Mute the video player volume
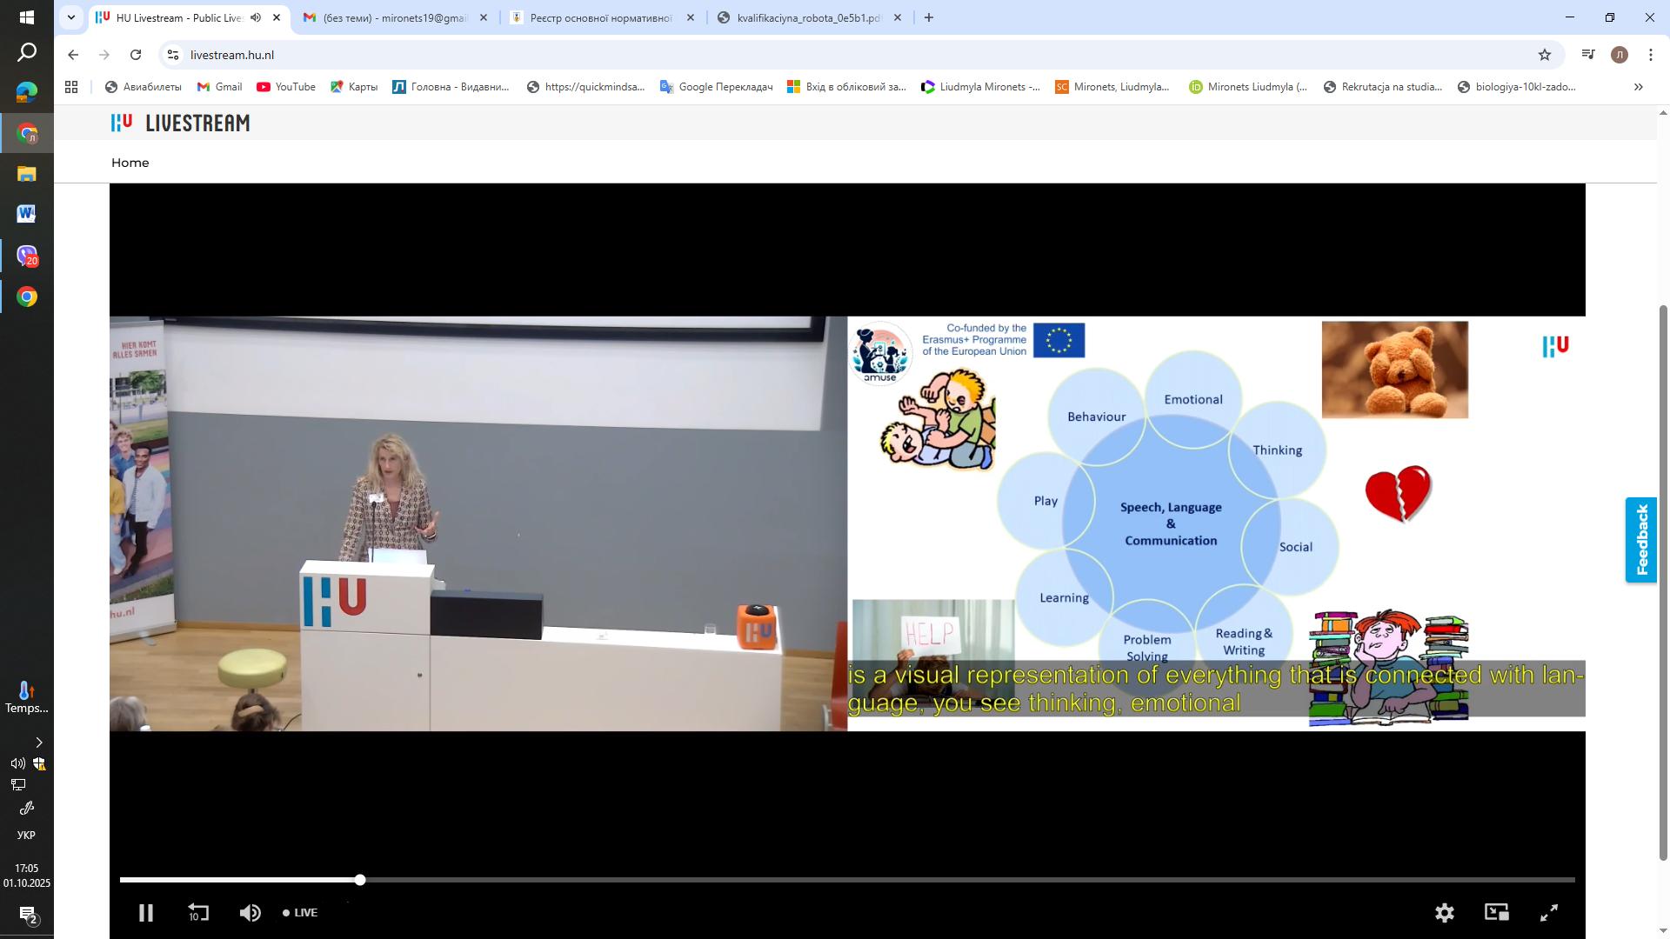This screenshot has width=1670, height=939. 250,913
